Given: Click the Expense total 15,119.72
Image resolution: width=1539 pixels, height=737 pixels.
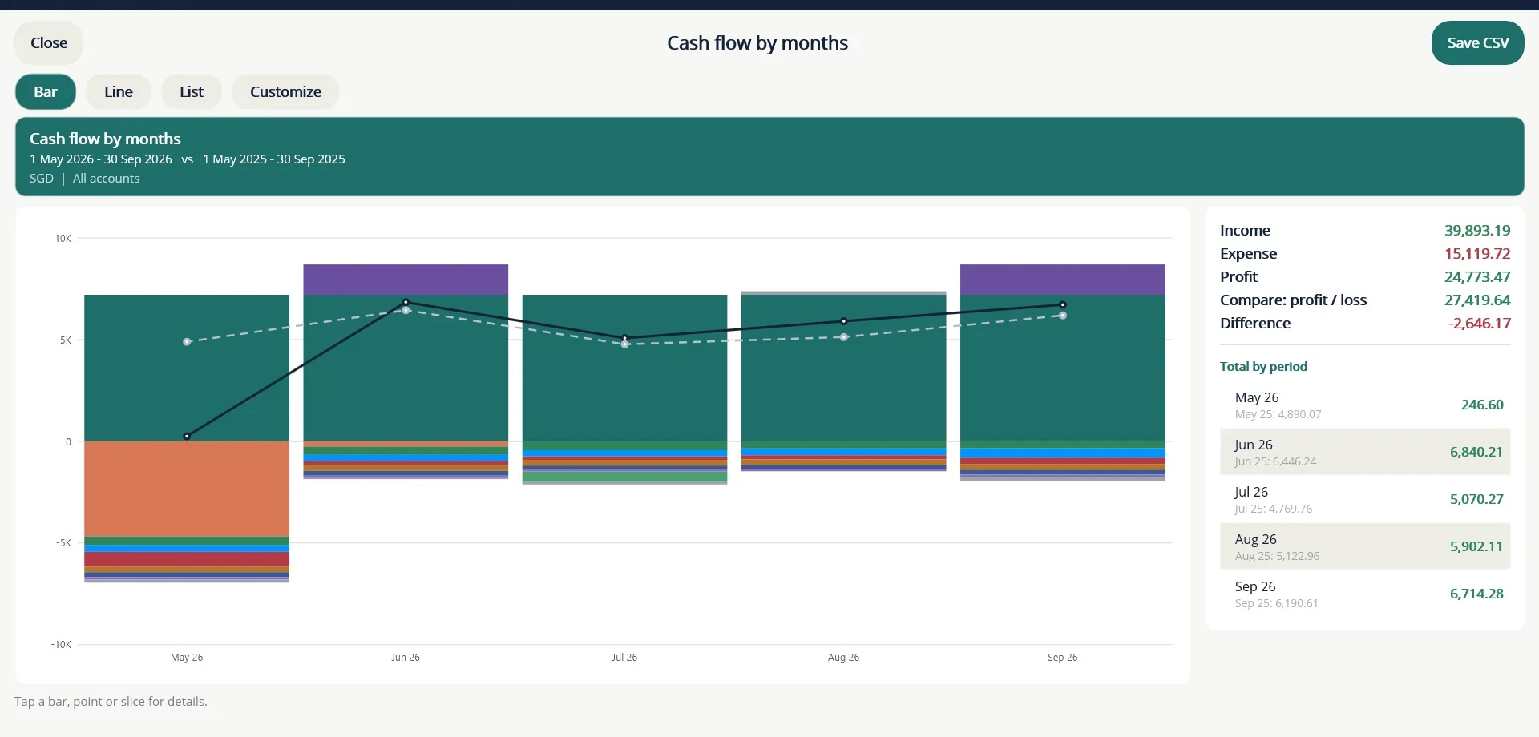Looking at the screenshot, I should (x=1477, y=254).
